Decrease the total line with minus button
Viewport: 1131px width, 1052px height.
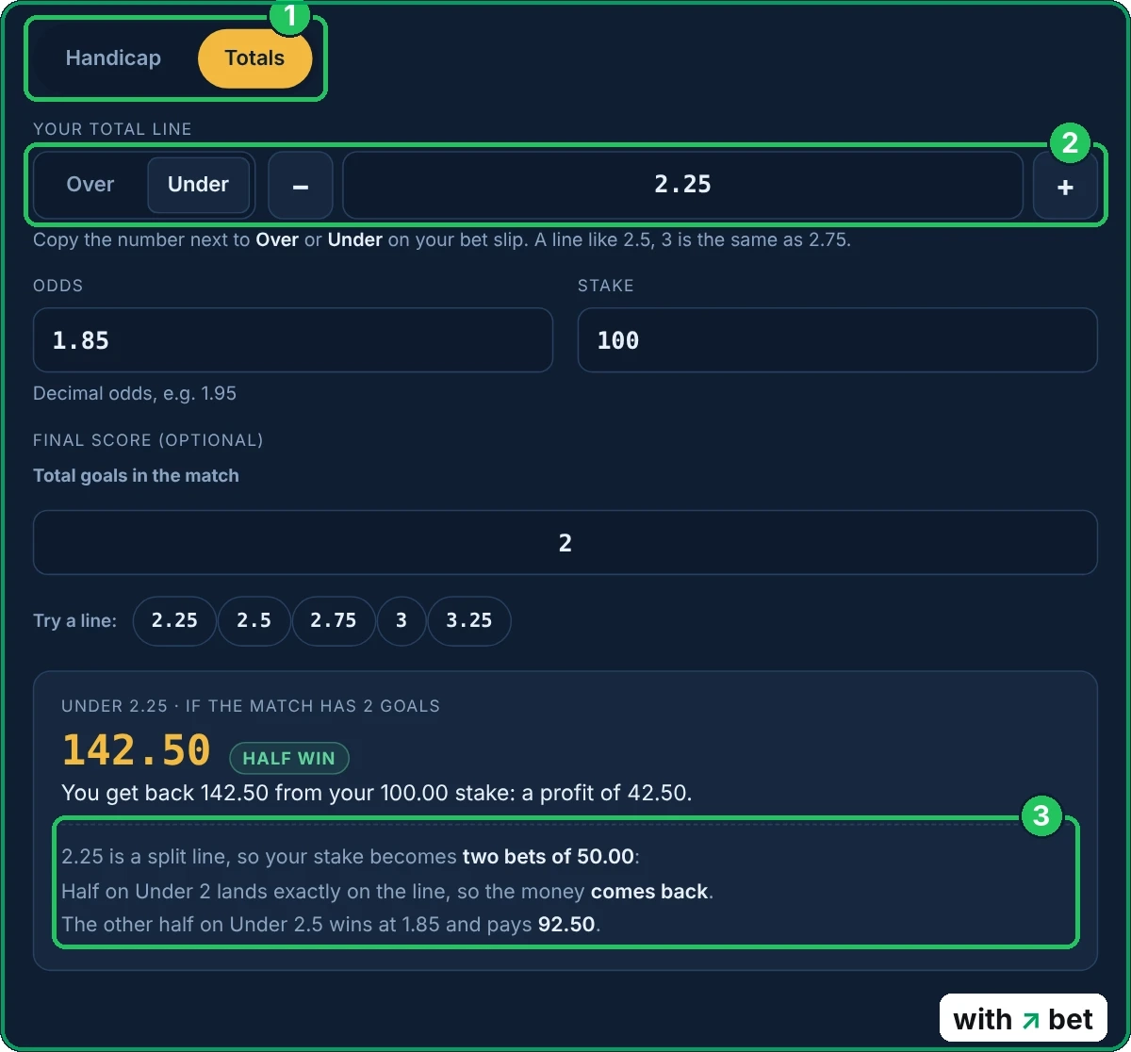(301, 186)
